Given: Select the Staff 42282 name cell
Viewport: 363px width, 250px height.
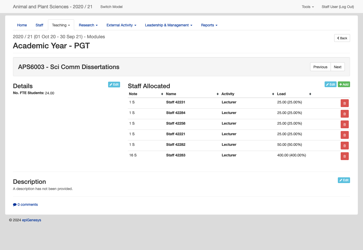Looking at the screenshot, I should 176,145.
